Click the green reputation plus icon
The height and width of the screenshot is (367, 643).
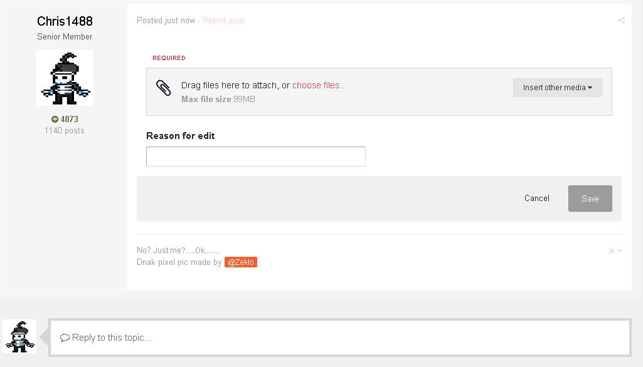(x=55, y=119)
